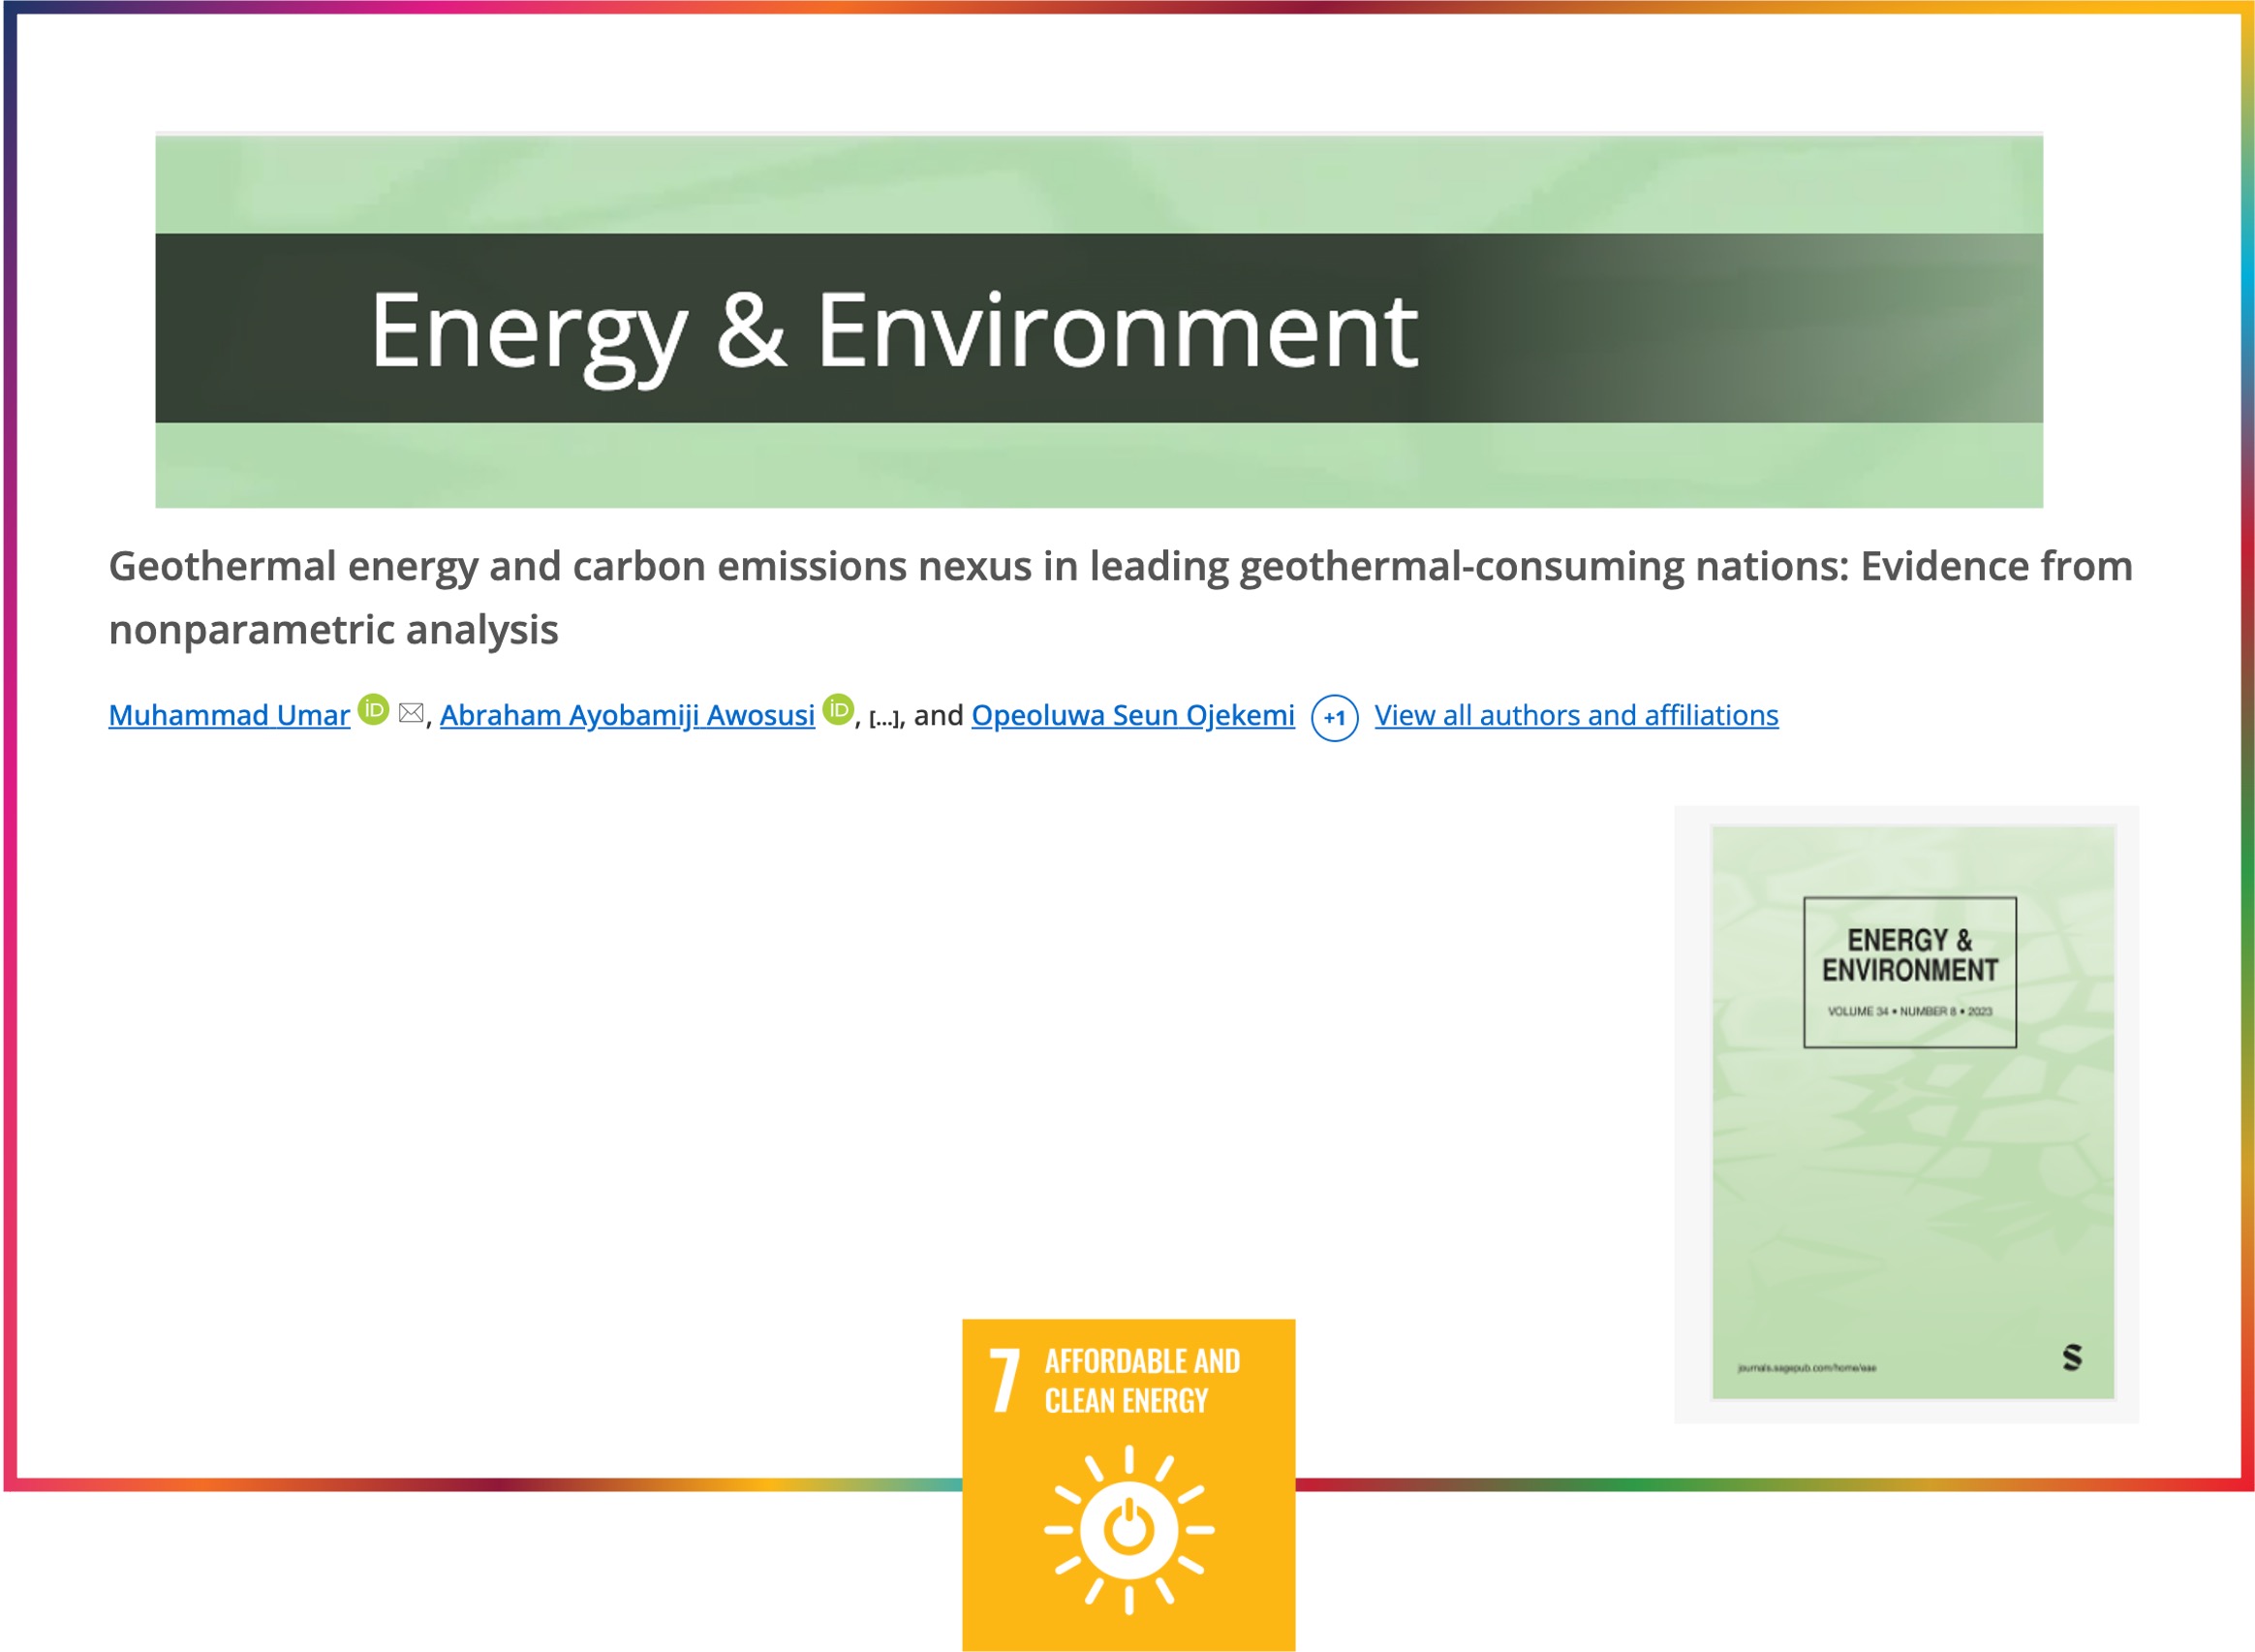The image size is (2255, 1652).
Task: Click the Energy & Environment banner heading text
Action: (893, 331)
